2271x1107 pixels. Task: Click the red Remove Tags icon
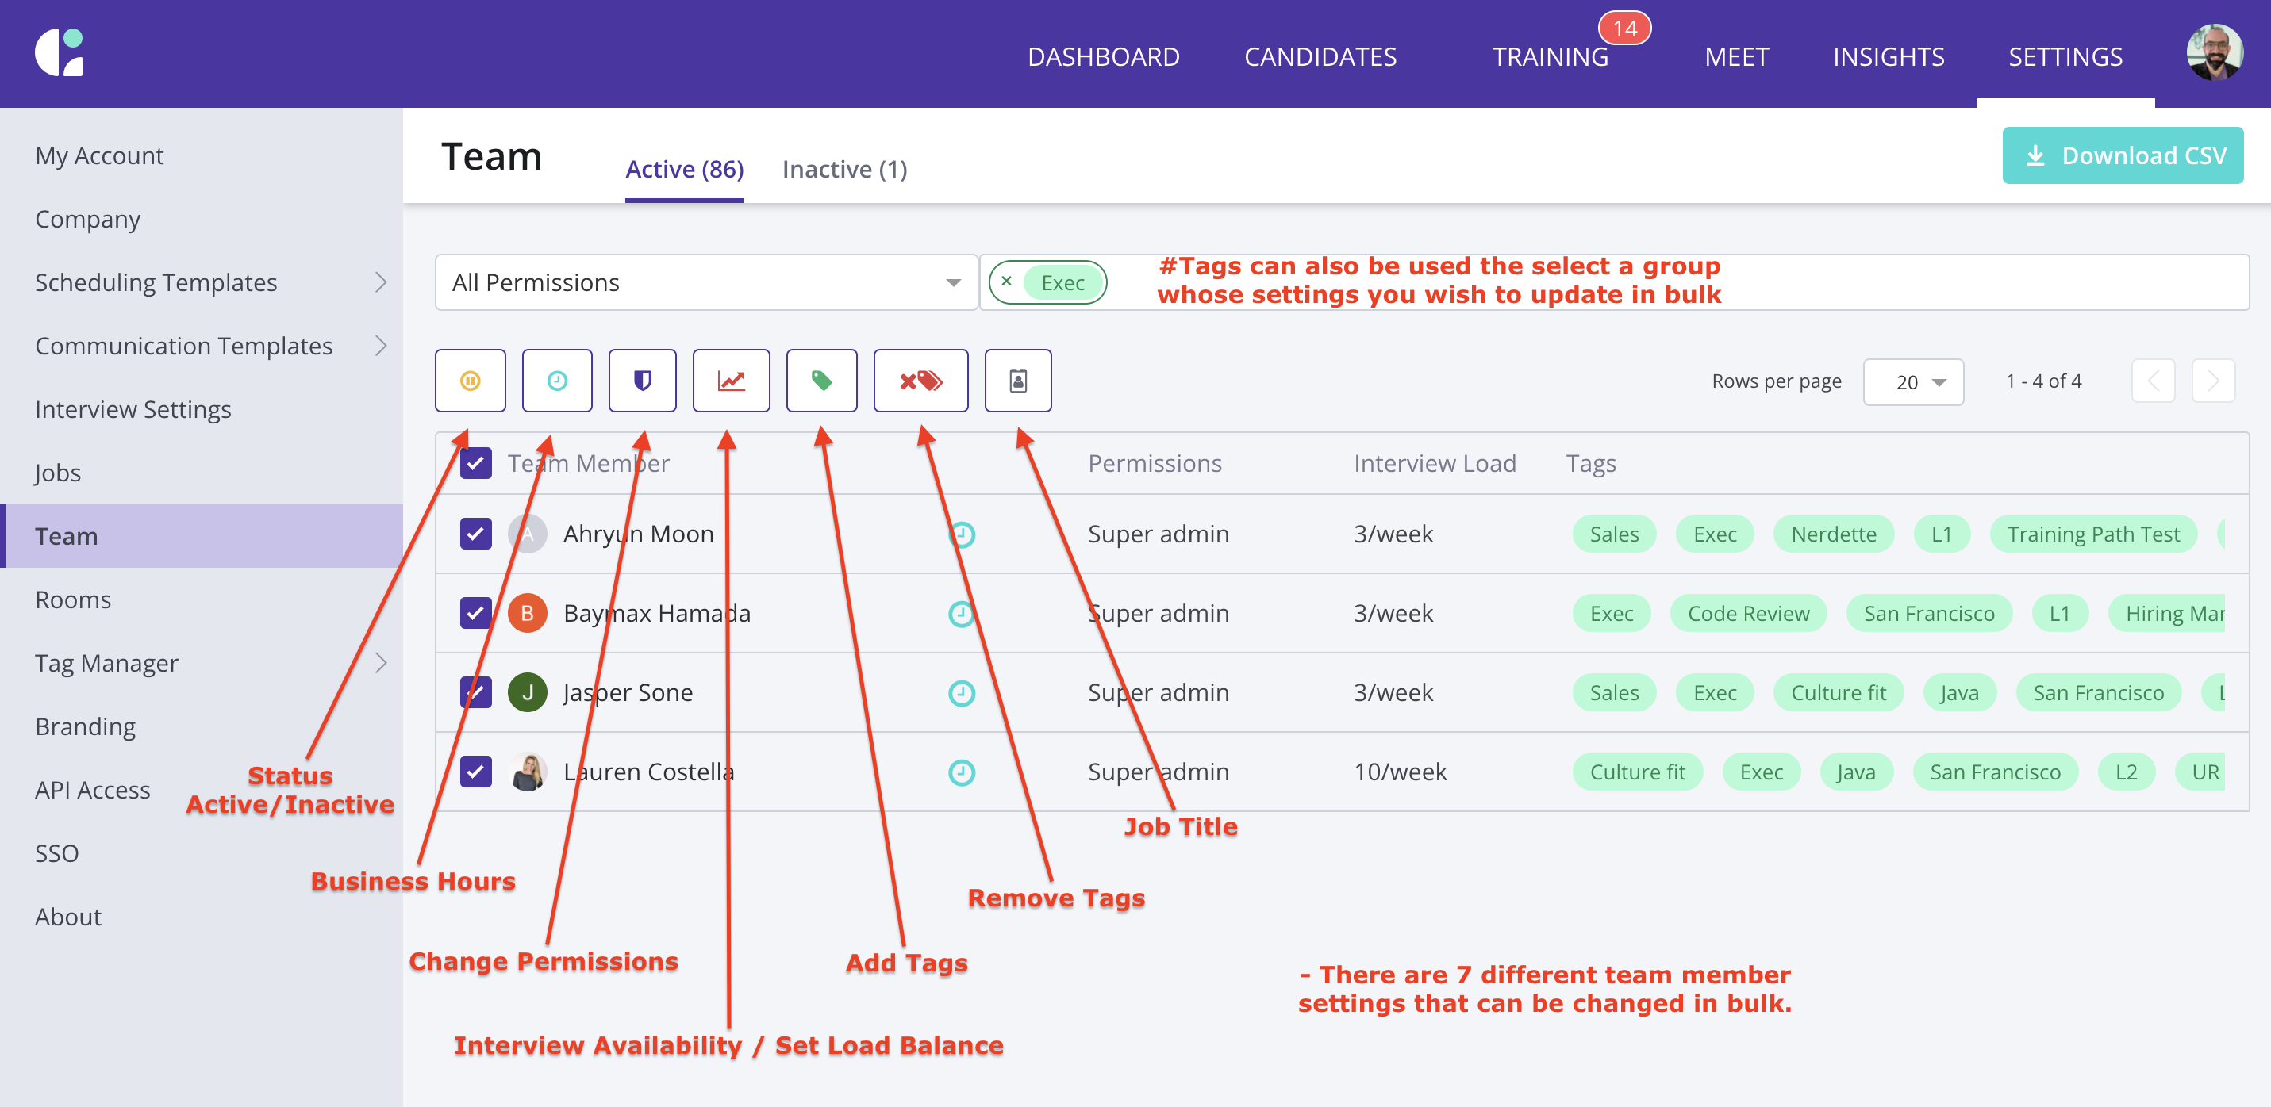tap(920, 381)
